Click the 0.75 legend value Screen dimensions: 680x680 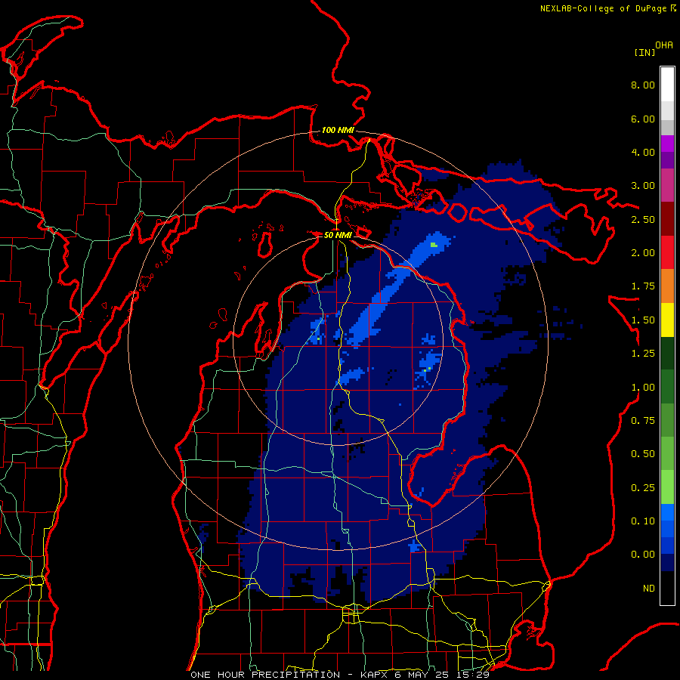[643, 421]
